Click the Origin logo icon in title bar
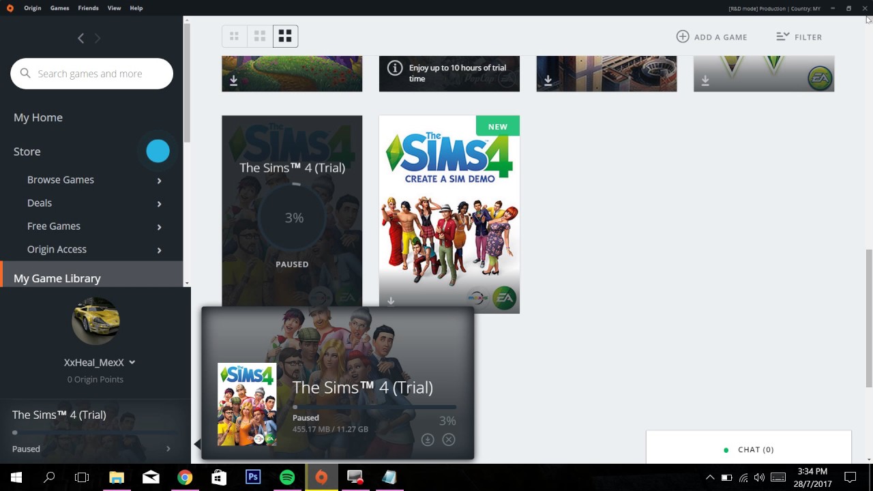 click(x=10, y=8)
